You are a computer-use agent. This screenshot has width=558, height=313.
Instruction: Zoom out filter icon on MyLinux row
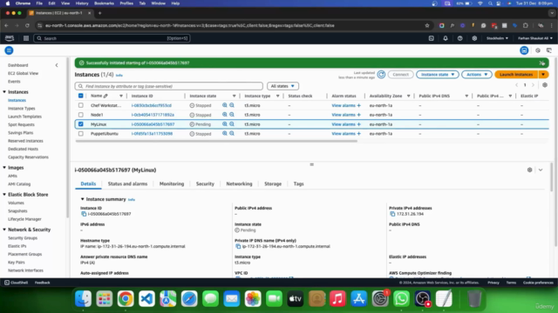coord(232,124)
